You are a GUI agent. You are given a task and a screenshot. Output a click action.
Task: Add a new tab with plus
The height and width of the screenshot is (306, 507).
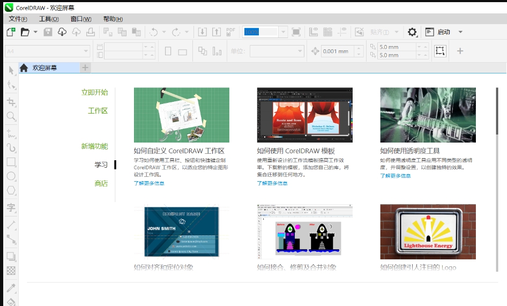click(85, 68)
